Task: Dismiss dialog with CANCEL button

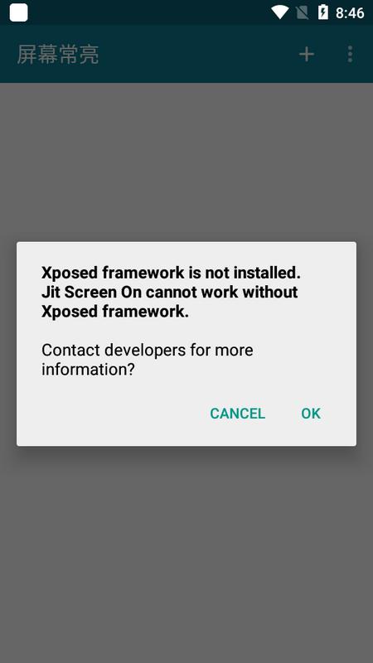Action: click(x=238, y=414)
